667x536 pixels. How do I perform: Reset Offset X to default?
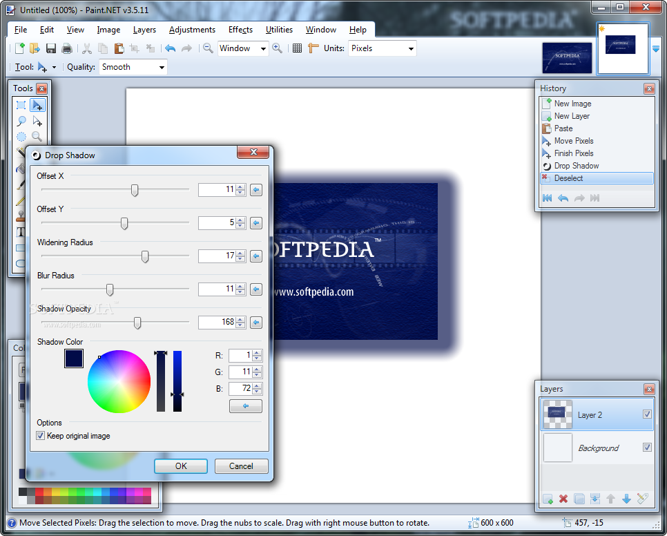tap(256, 190)
